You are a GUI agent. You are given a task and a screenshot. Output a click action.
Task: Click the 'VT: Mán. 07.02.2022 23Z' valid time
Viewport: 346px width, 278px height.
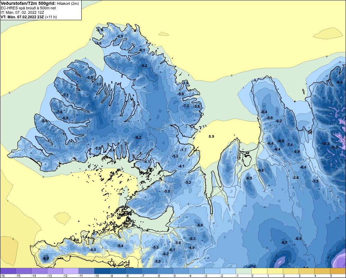pyautogui.click(x=22, y=17)
